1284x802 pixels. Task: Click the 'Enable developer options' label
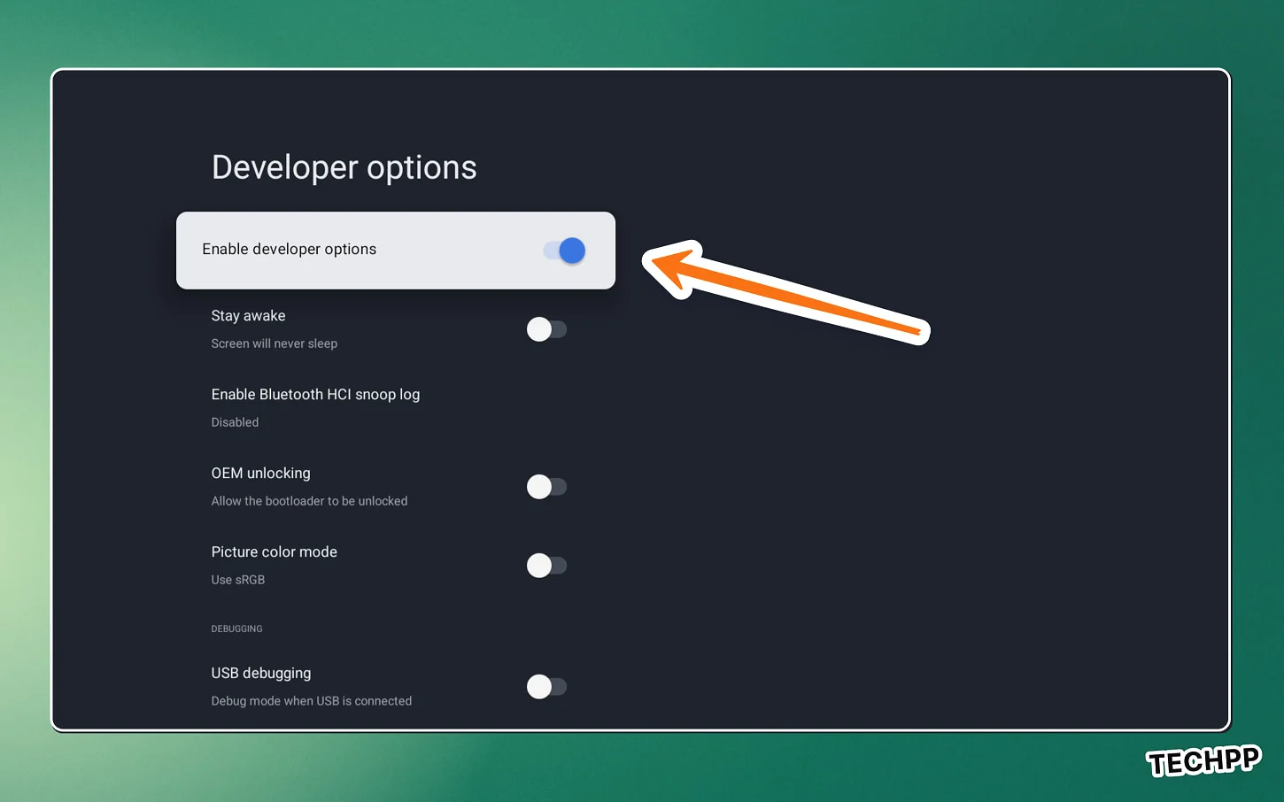coord(289,250)
